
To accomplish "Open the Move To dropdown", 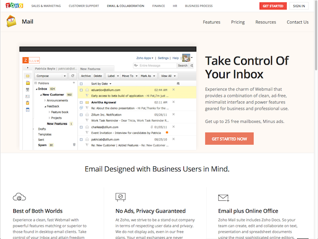I will coord(130,76).
